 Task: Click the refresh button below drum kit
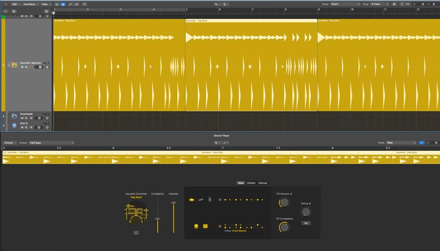pyautogui.click(x=136, y=233)
